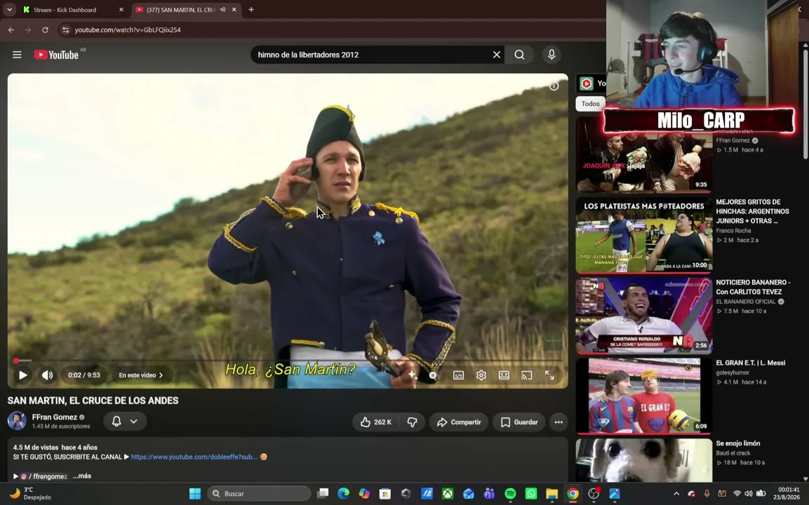Switch to theater mode
Screen dimensions: 809x505
504,375
